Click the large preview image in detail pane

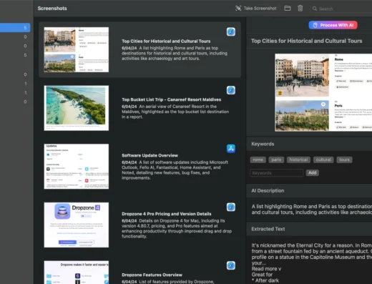pyautogui.click(x=323, y=92)
